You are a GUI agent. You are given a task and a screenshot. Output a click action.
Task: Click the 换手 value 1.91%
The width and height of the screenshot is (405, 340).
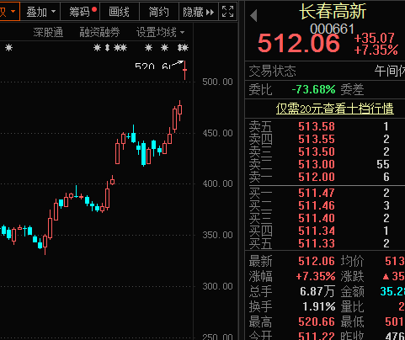[319, 306]
